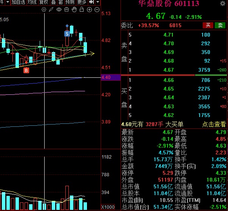Select buy level 5 price 4.62

(x=169, y=115)
